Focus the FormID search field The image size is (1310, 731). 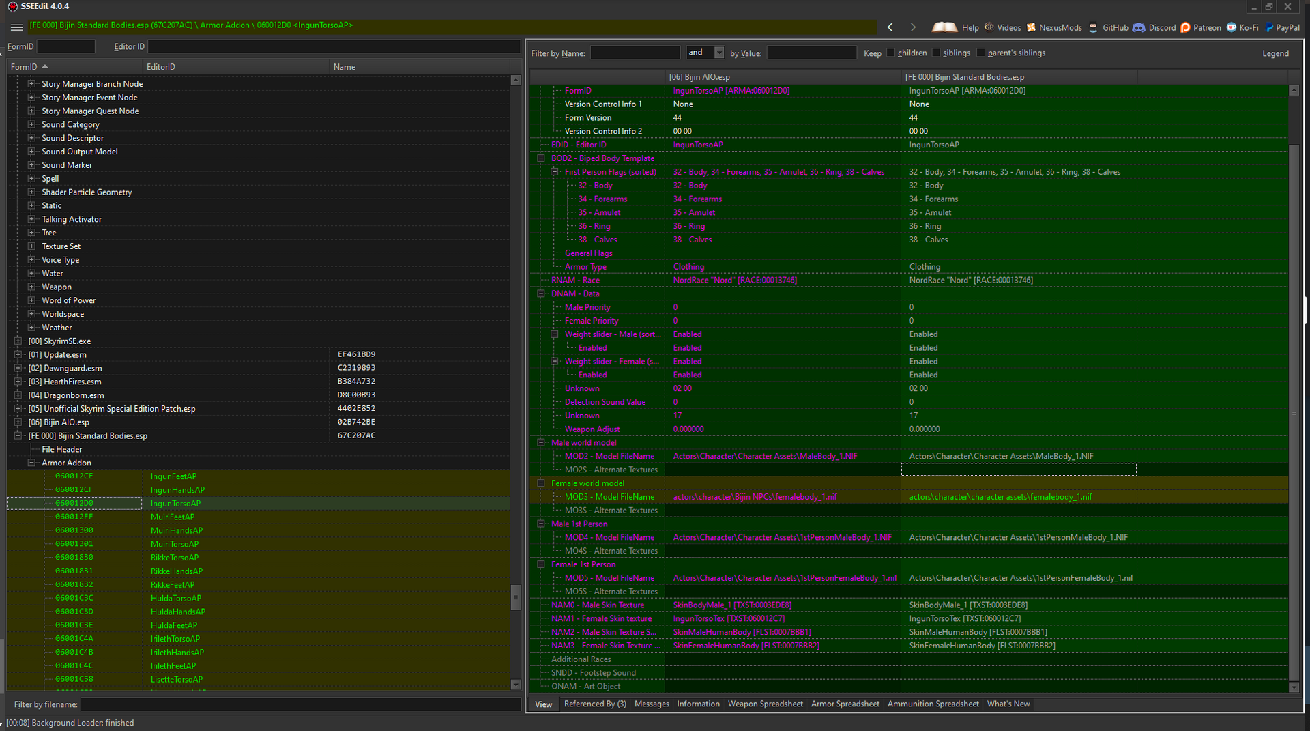66,46
